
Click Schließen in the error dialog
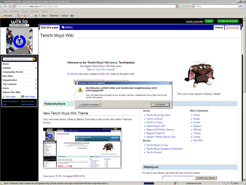click(x=160, y=104)
